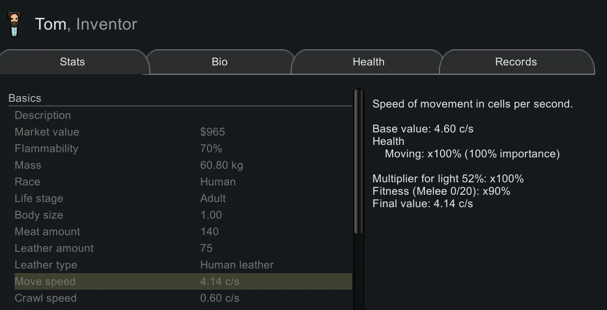Image resolution: width=607 pixels, height=310 pixels.
Task: Click the Human leather value link
Action: click(x=237, y=265)
